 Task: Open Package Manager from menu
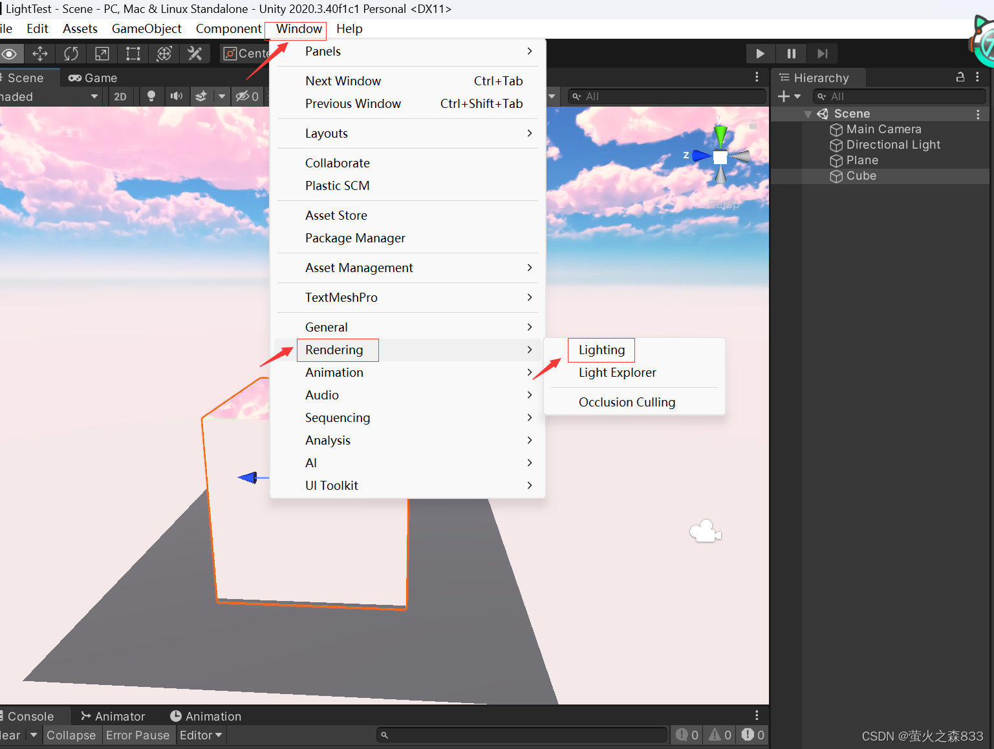(407, 238)
